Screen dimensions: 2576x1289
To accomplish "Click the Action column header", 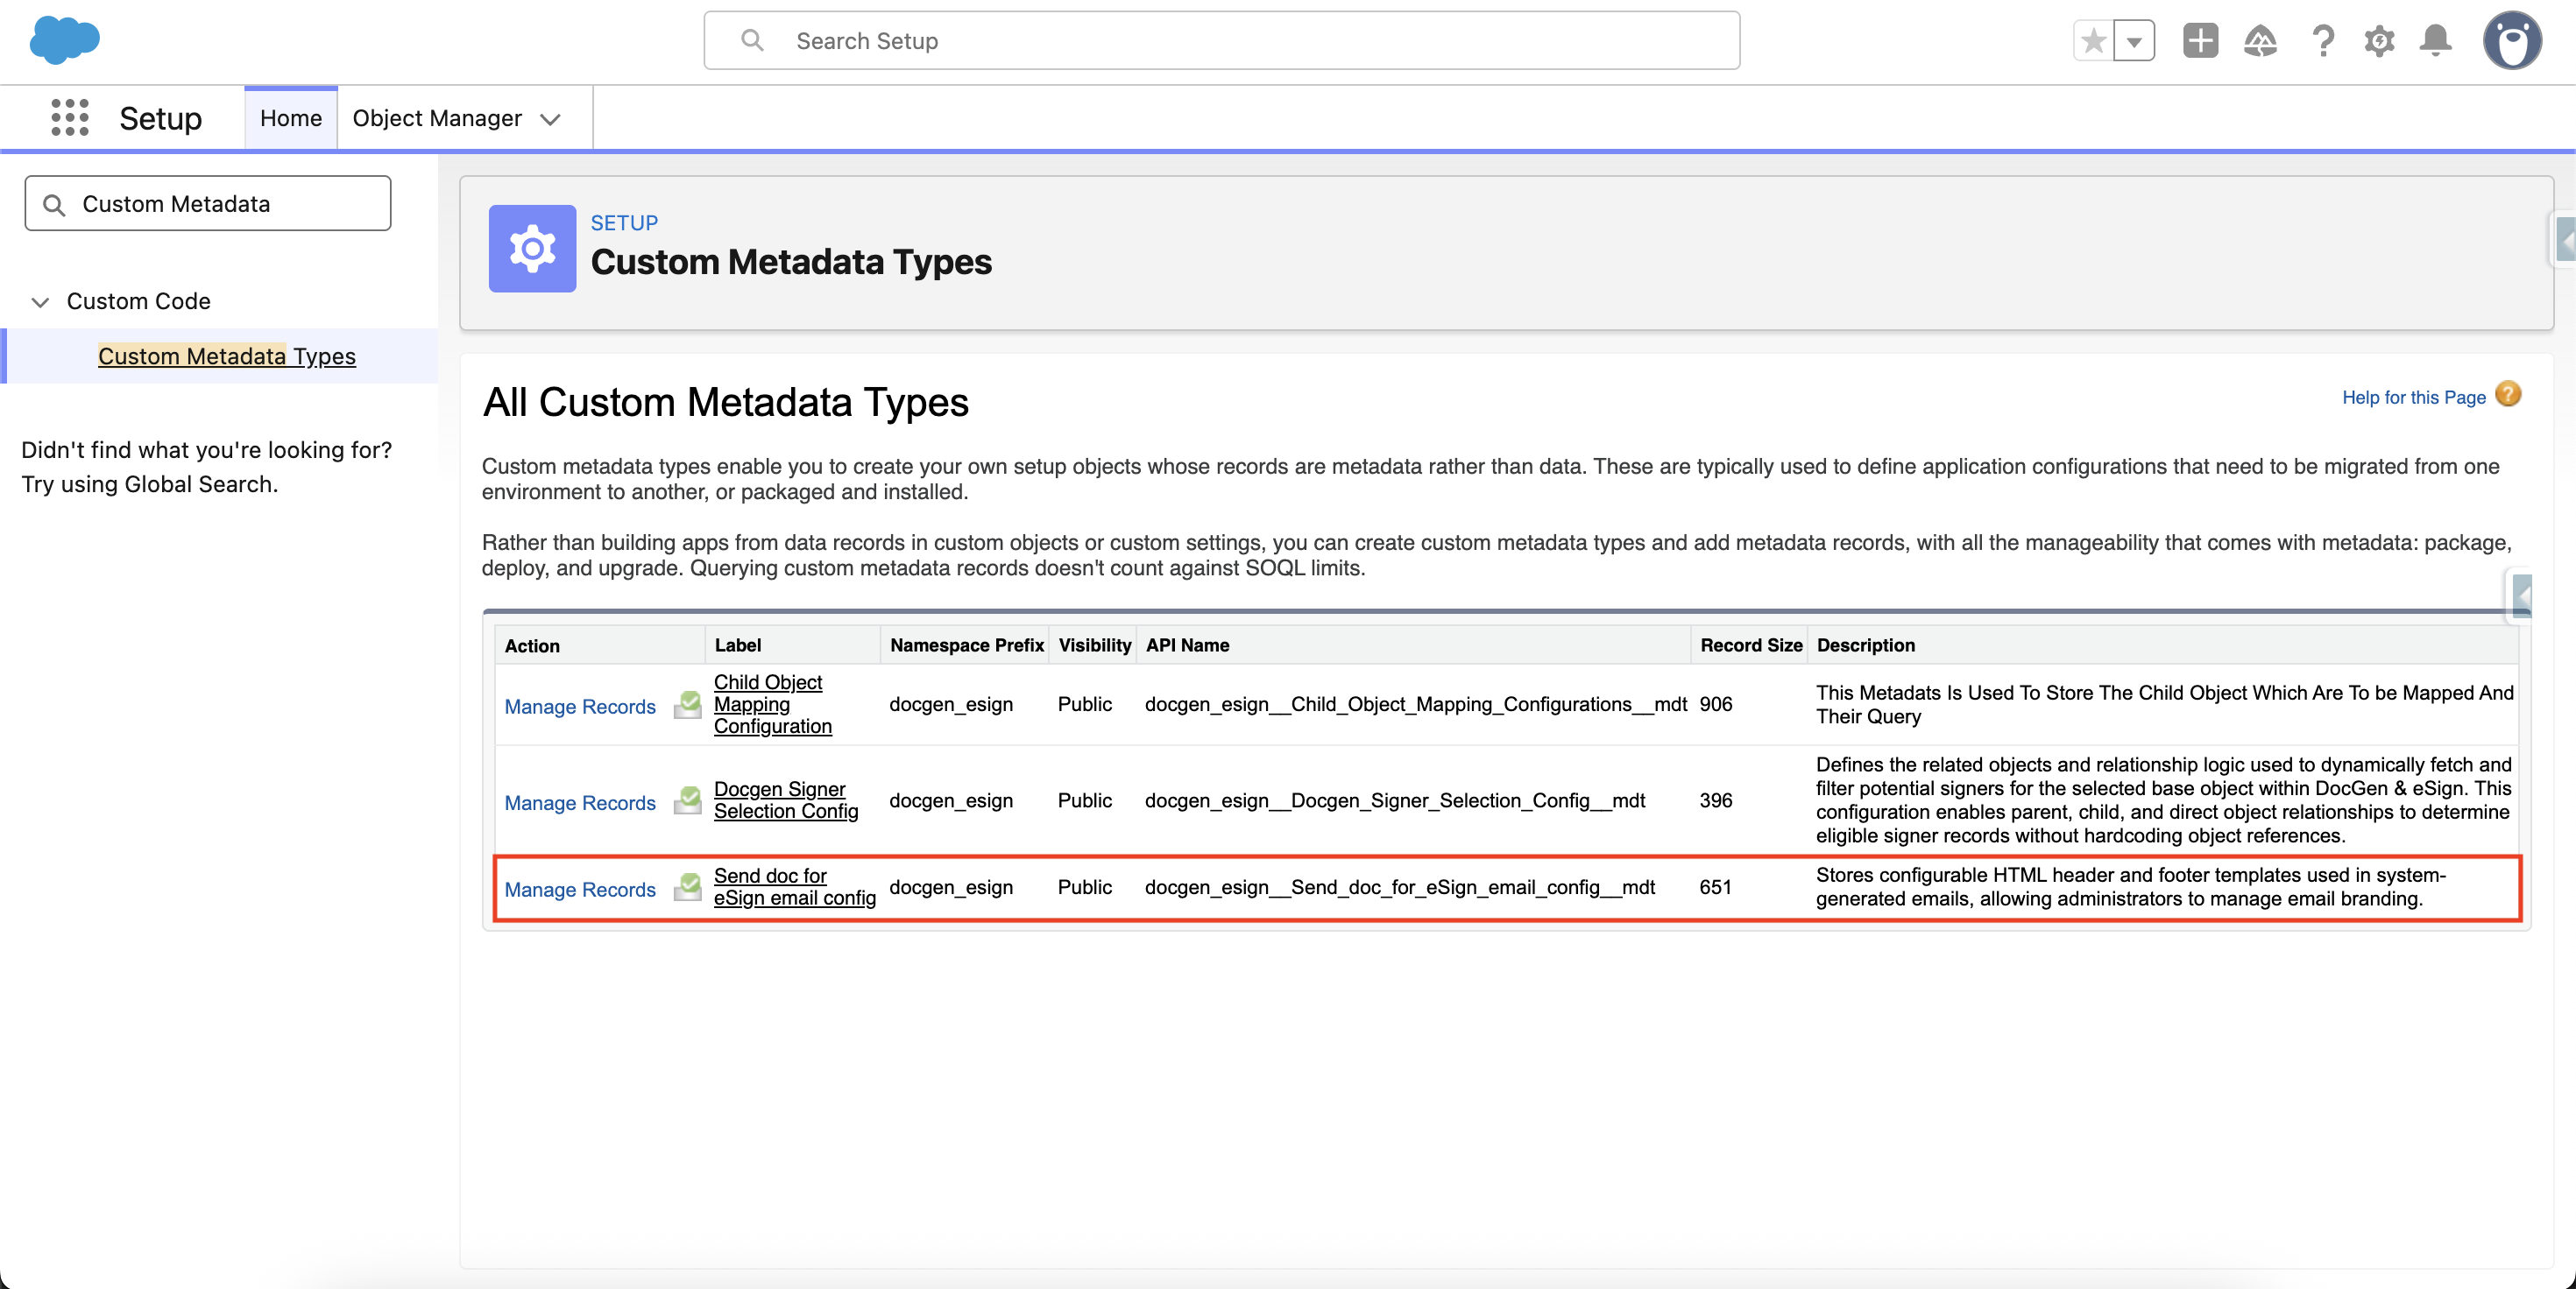I will pos(532,645).
